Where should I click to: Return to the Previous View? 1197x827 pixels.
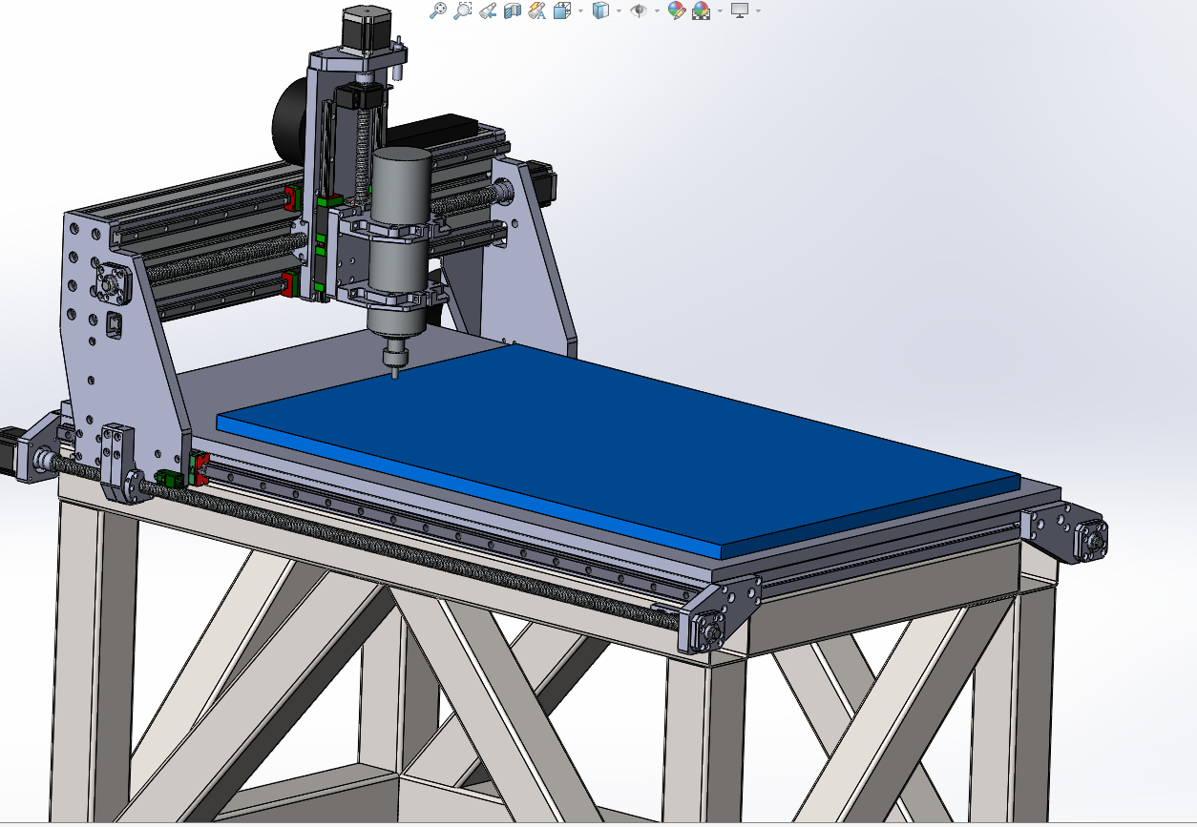pos(487,10)
